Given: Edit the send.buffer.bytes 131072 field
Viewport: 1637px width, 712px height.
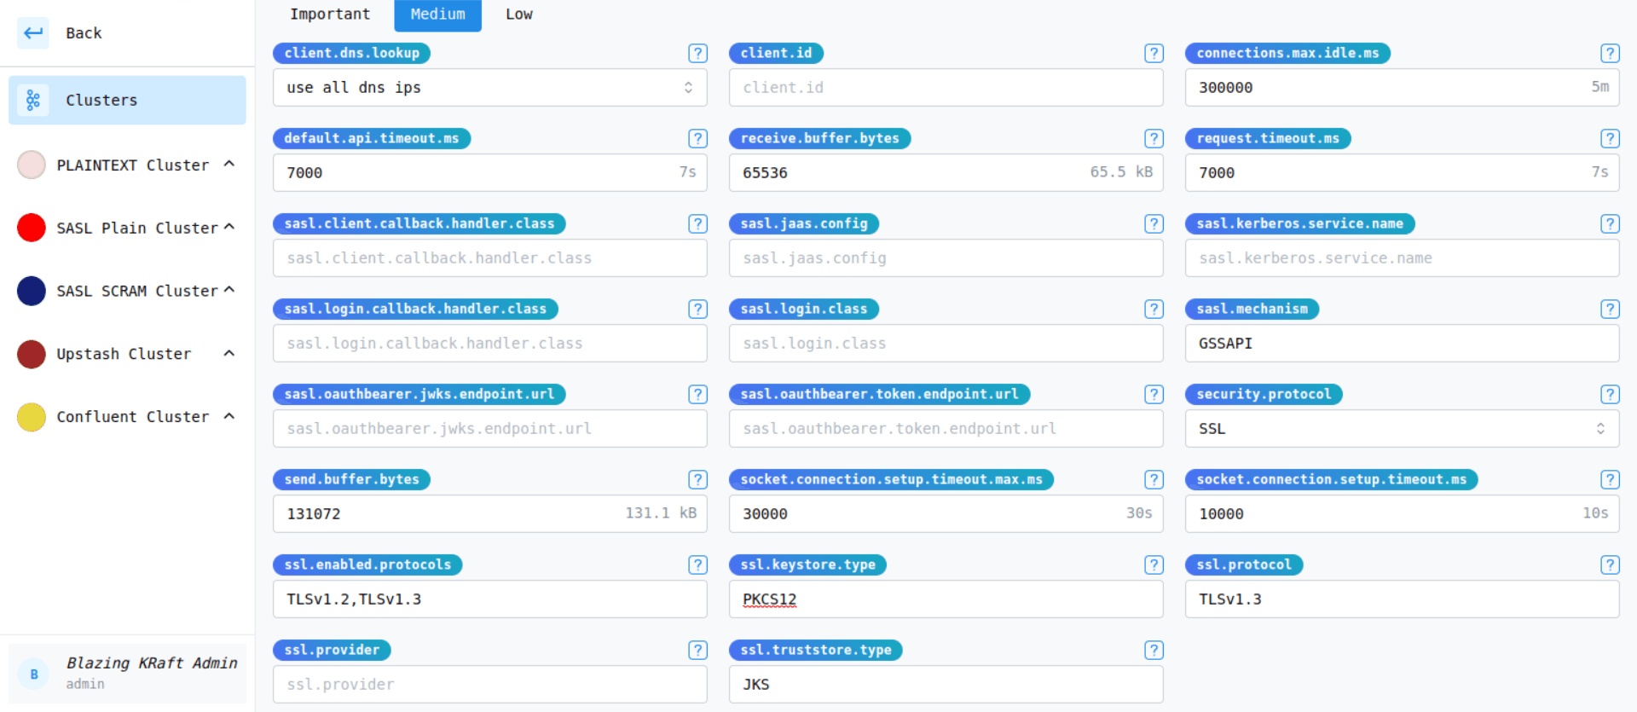Looking at the screenshot, I should point(490,513).
